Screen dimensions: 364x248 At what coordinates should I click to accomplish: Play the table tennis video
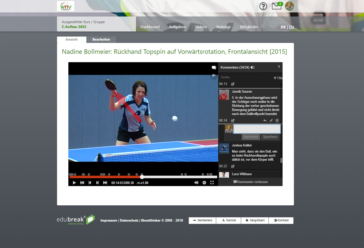click(x=74, y=183)
